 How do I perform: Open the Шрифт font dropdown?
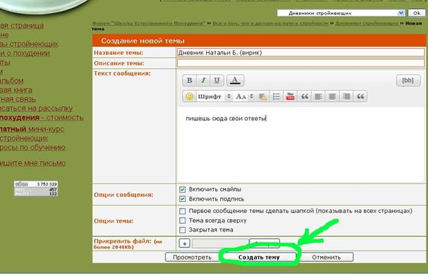click(x=214, y=96)
